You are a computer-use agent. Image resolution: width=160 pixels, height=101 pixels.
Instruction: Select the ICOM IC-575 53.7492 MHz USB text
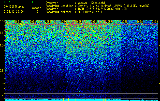tap(102, 9)
